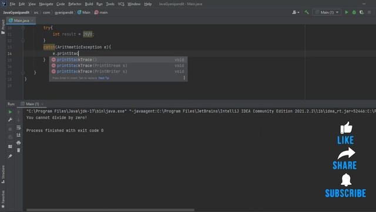Open the File menu
376x212 pixels.
(x=12, y=4)
